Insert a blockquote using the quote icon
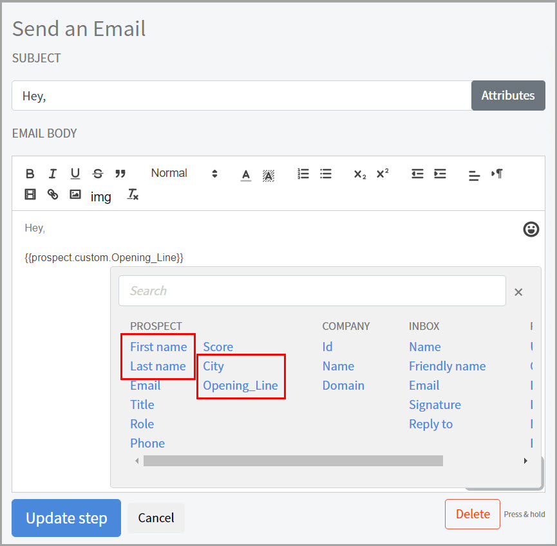Image resolution: width=557 pixels, height=546 pixels. 120,174
